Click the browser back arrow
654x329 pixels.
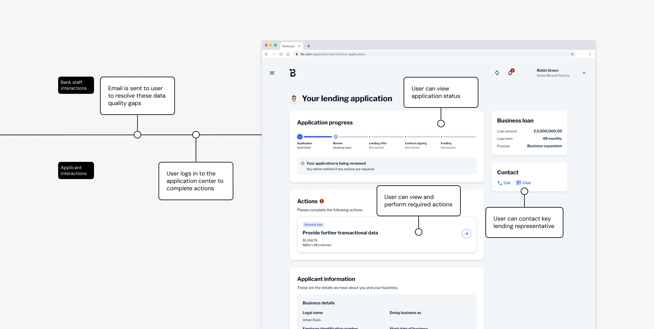[267, 54]
